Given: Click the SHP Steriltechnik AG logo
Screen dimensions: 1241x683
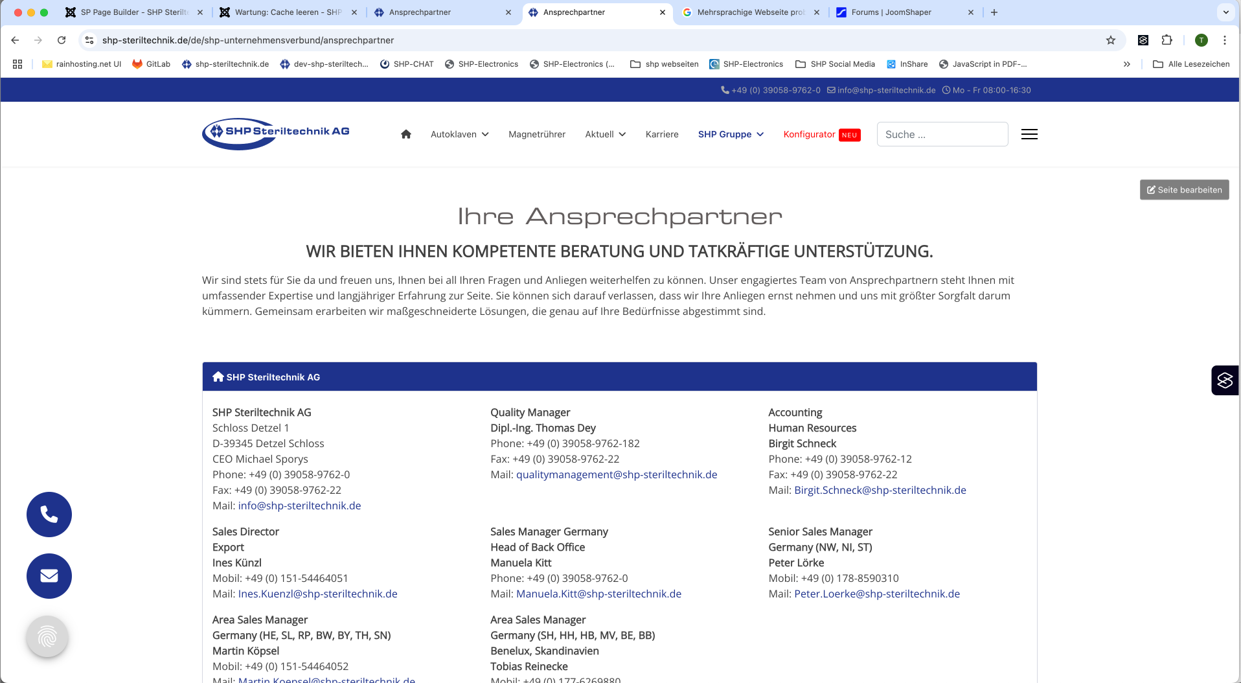Looking at the screenshot, I should (277, 133).
